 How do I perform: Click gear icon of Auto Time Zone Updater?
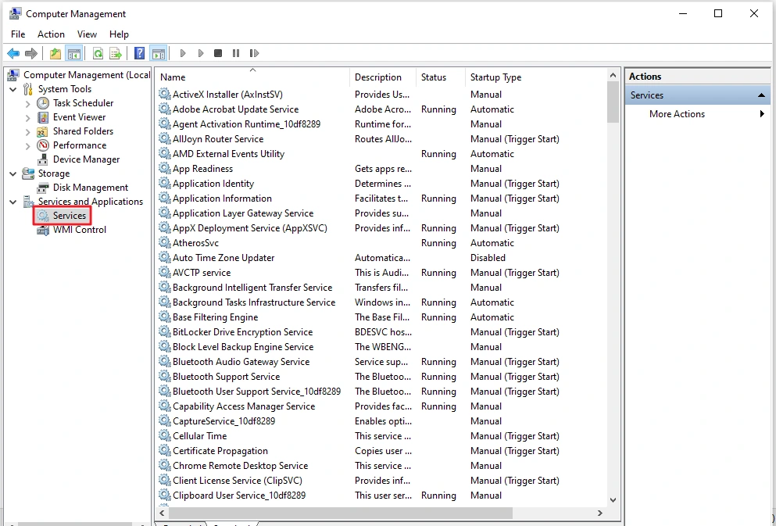(x=164, y=257)
